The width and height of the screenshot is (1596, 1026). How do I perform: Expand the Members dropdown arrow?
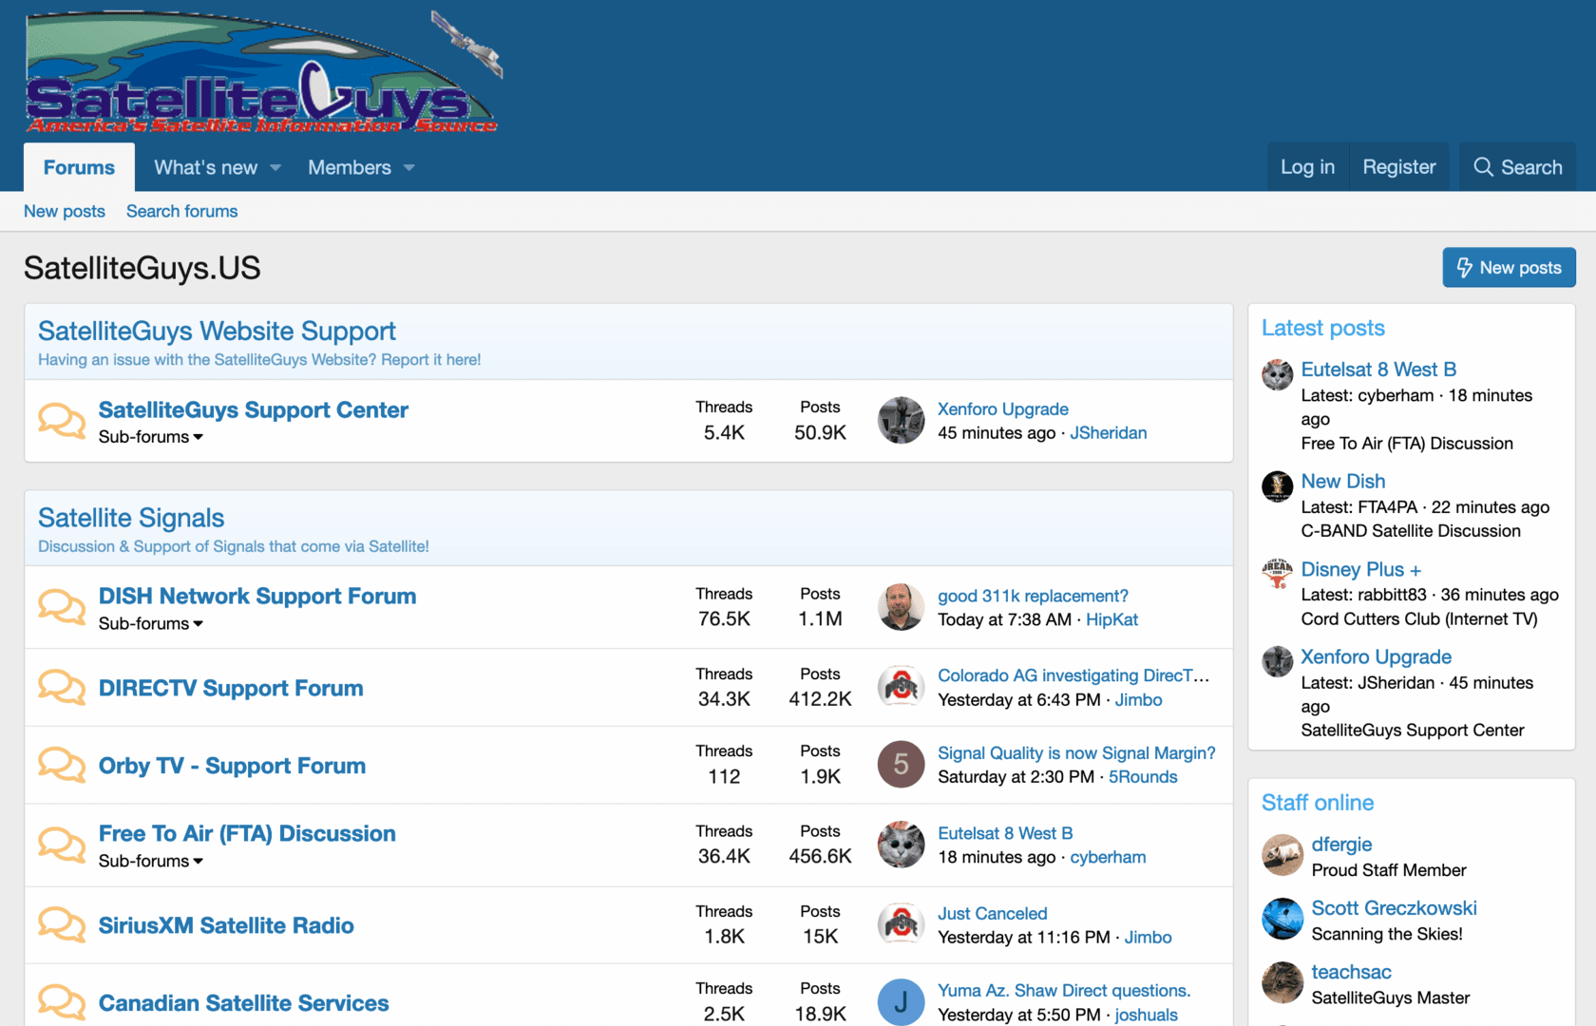click(x=409, y=168)
